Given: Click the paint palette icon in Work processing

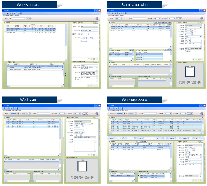Looking at the screenshot, I should 201,112.
